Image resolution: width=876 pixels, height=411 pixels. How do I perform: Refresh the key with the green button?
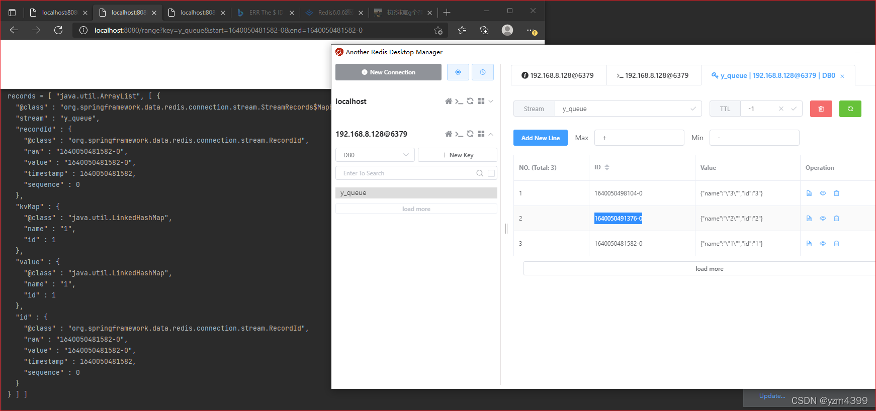[850, 109]
